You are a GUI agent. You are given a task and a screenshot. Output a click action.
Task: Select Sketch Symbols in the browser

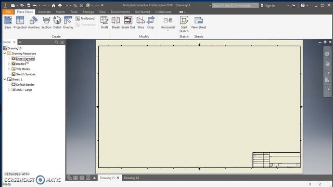point(25,74)
